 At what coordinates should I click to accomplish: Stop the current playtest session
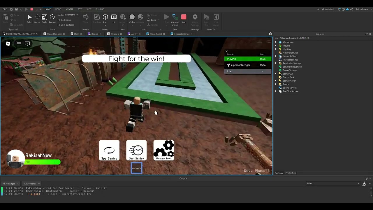click(184, 17)
